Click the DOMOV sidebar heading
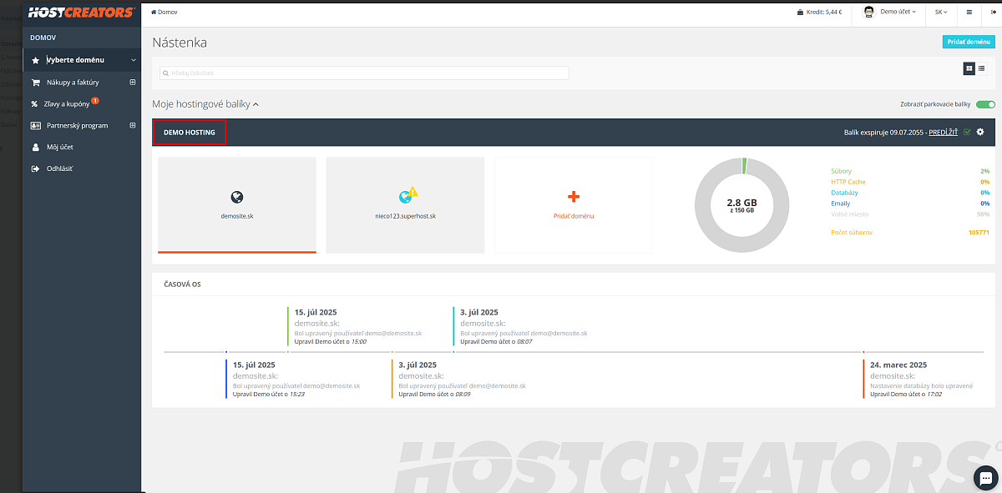The height and width of the screenshot is (493, 1002). point(43,38)
